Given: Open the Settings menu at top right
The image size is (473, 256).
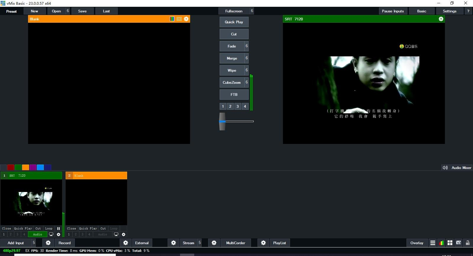Looking at the screenshot, I should pyautogui.click(x=449, y=11).
